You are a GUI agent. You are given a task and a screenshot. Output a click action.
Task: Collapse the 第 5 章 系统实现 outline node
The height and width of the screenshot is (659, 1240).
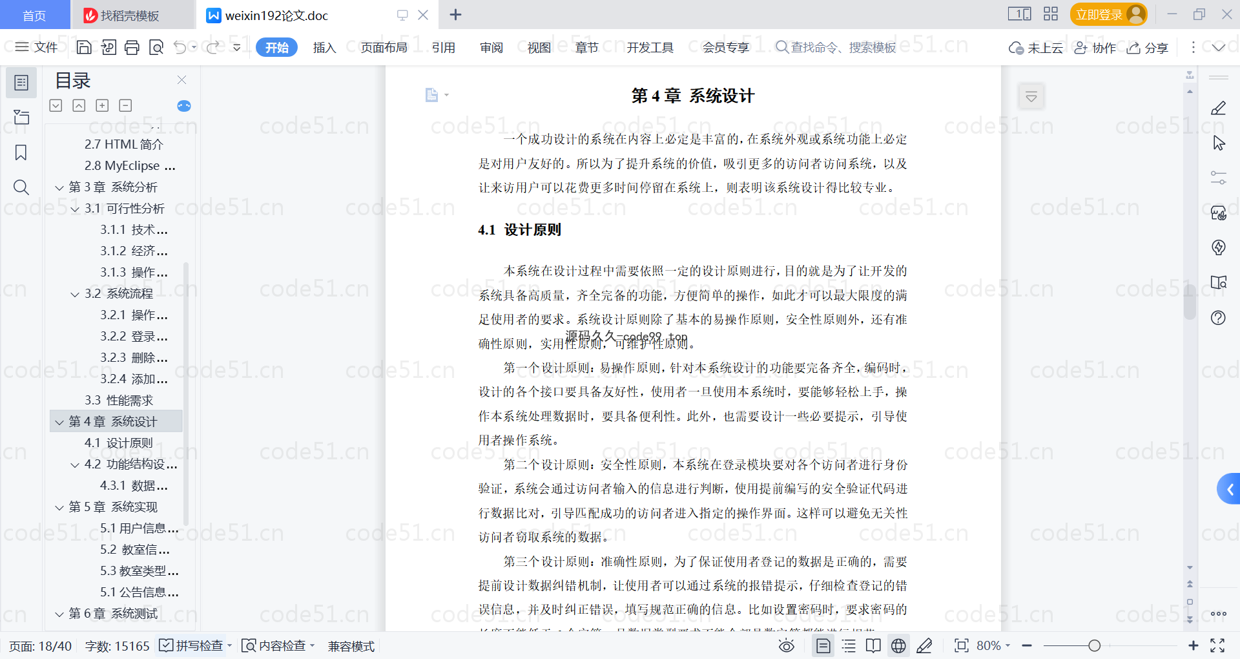click(x=59, y=507)
